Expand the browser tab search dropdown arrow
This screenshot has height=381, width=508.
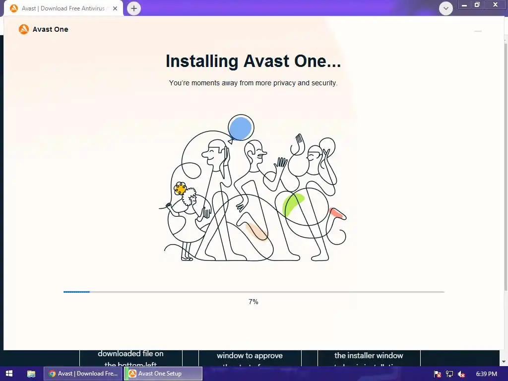point(446,8)
